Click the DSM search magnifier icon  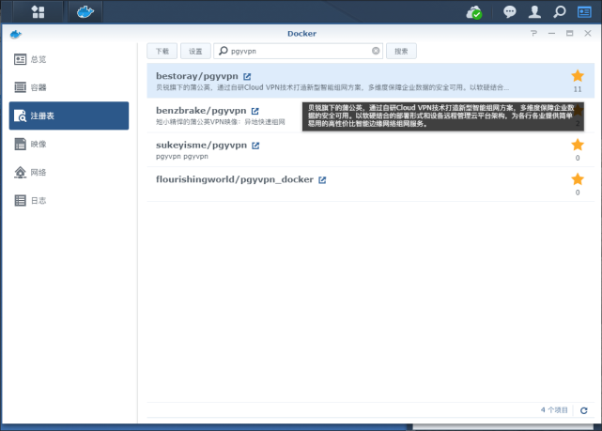[560, 12]
